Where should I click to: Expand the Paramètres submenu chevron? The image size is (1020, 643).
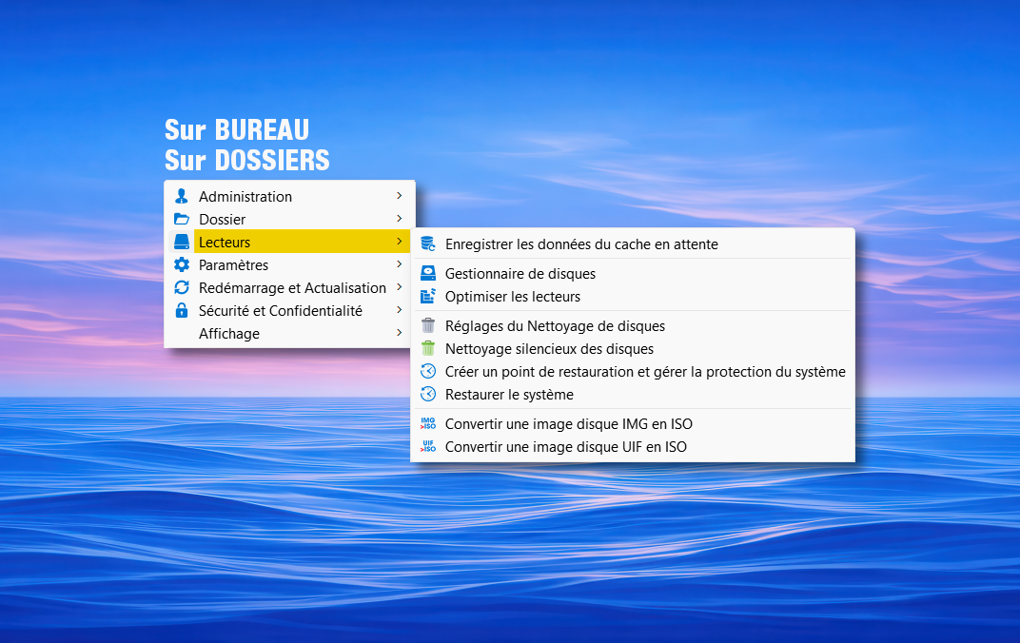(x=400, y=264)
